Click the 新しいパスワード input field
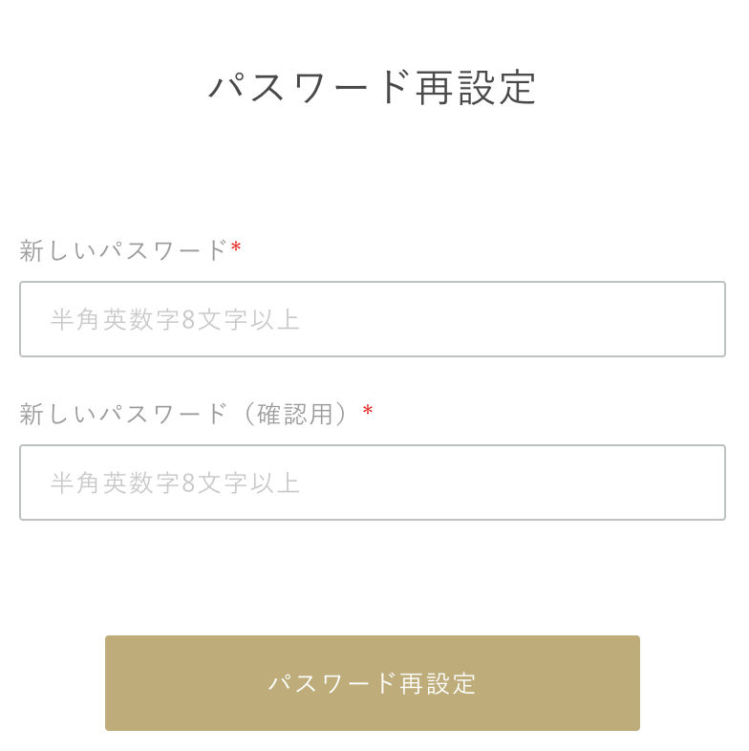The width and height of the screenshot is (749, 751). pos(373,319)
